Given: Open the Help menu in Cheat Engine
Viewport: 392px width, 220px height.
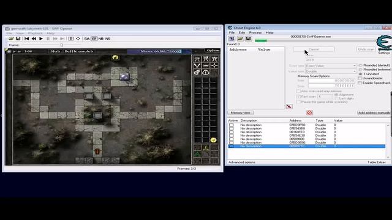Looking at the screenshot, I should point(269,32).
